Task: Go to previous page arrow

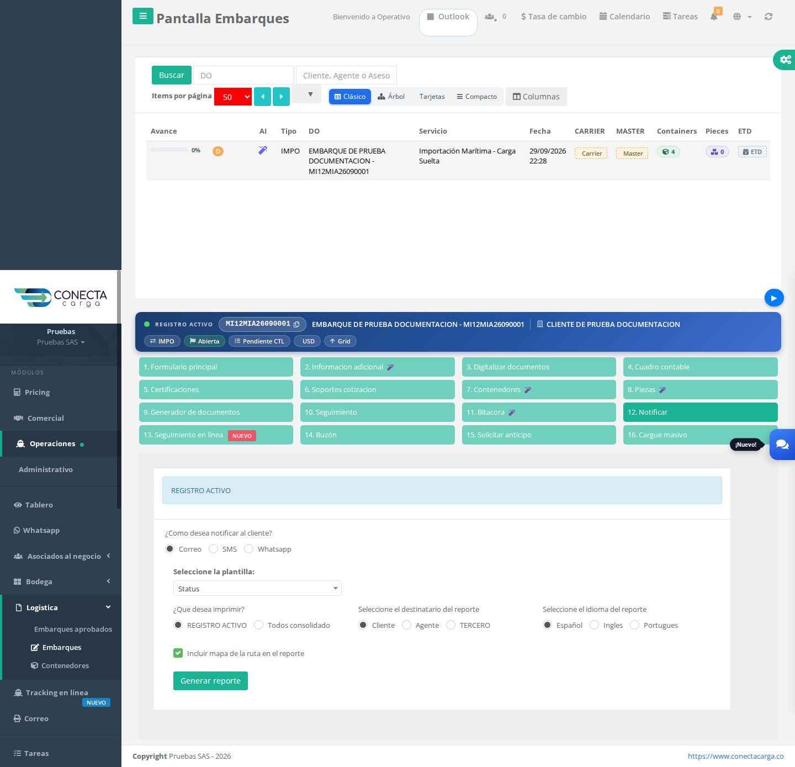Action: tap(262, 97)
